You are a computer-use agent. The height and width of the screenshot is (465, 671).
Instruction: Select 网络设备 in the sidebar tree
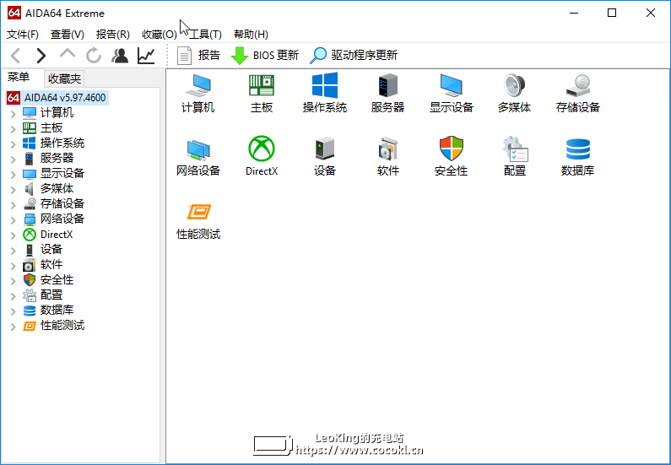[x=62, y=219]
